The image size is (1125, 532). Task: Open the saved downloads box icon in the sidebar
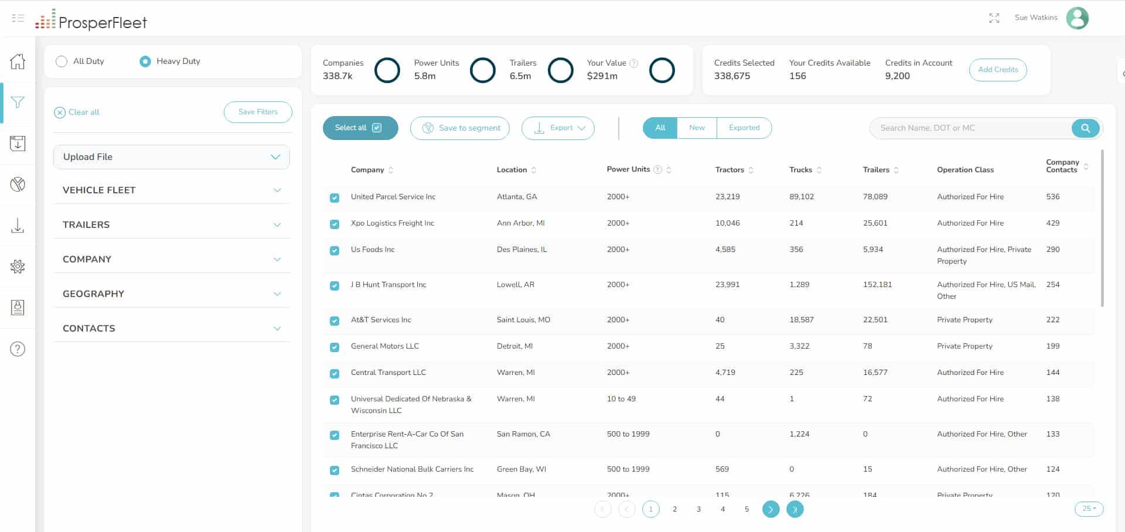coord(18,144)
